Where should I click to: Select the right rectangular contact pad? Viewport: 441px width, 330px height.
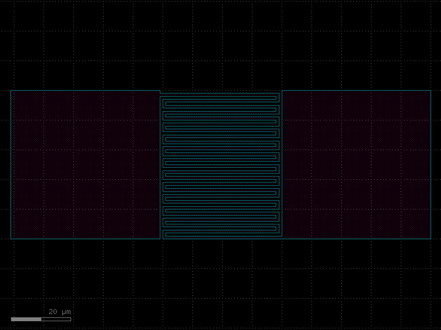coord(356,165)
